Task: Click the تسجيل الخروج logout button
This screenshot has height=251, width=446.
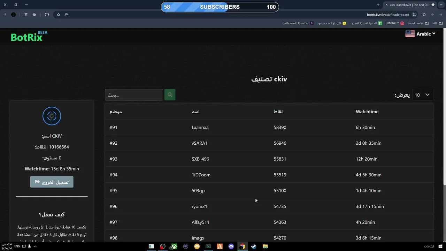Action: point(52,182)
